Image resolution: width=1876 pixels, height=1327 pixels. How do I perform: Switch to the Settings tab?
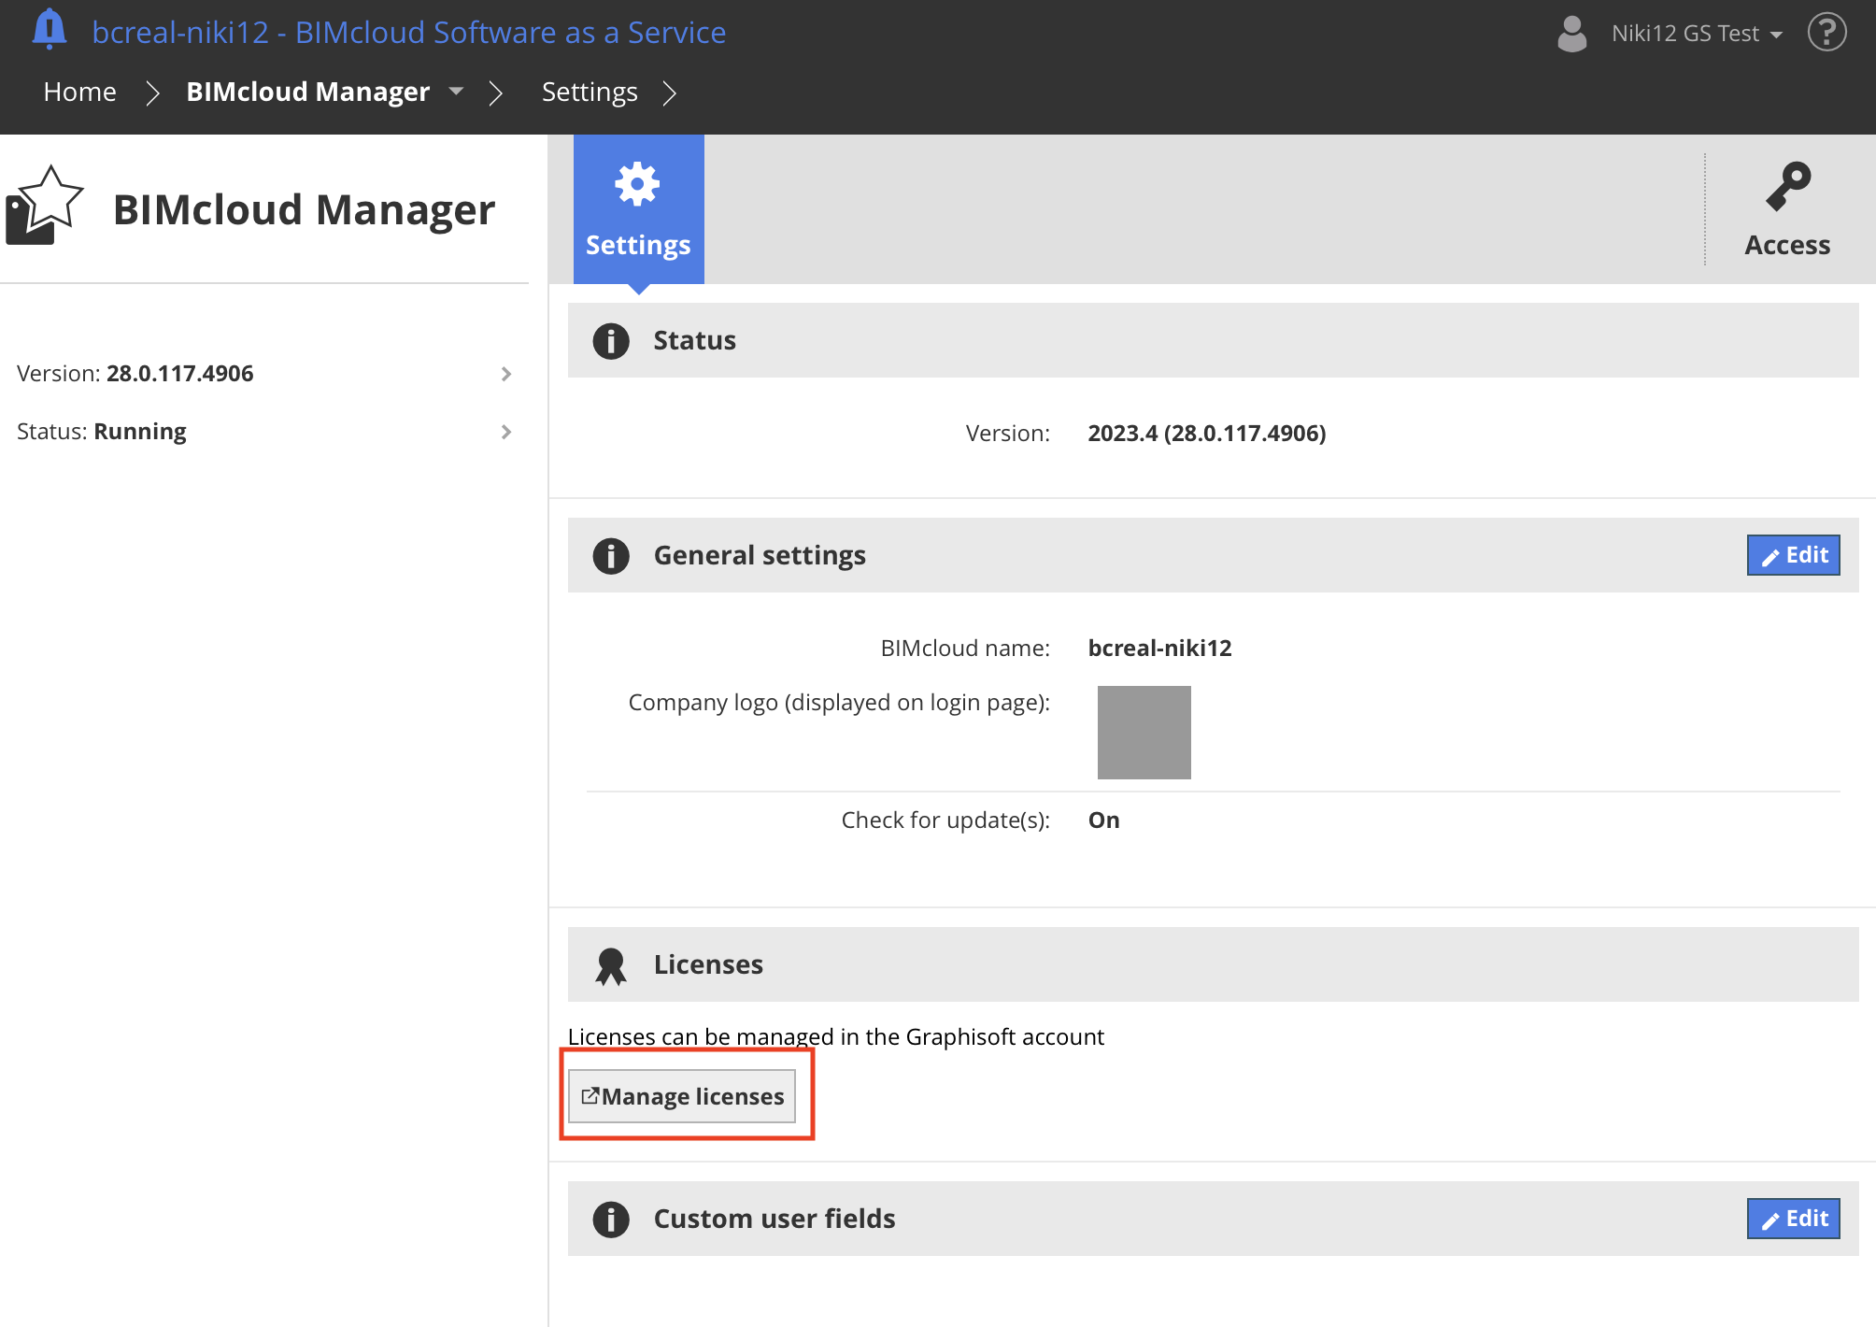638,209
